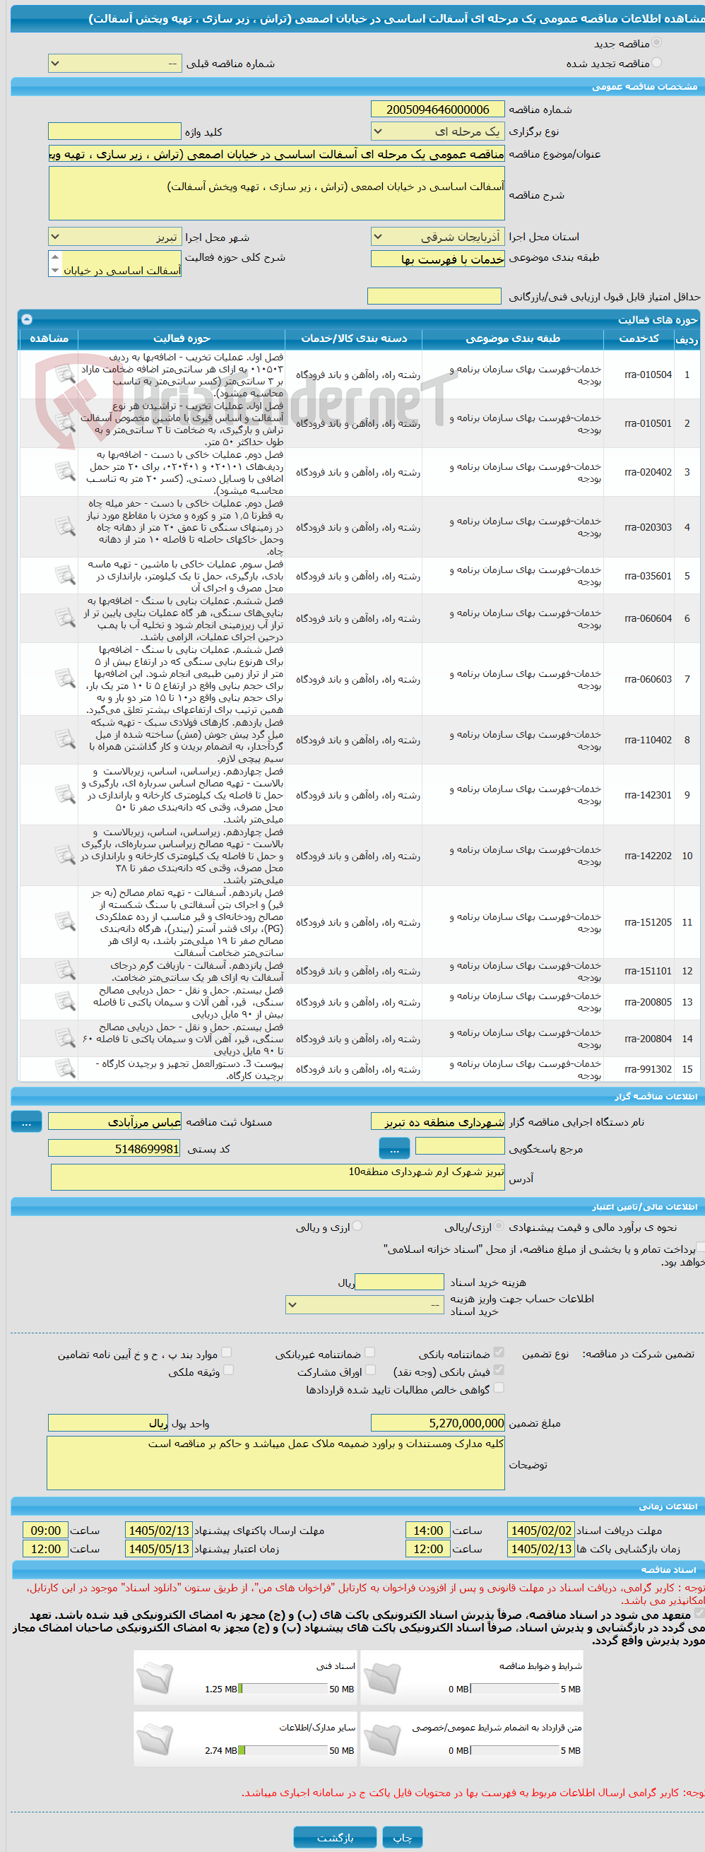Click 'کلید واژه' input field

pos(114,131)
